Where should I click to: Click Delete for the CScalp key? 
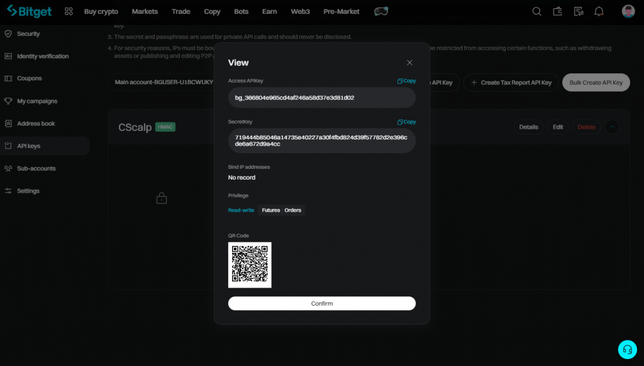[x=586, y=127]
